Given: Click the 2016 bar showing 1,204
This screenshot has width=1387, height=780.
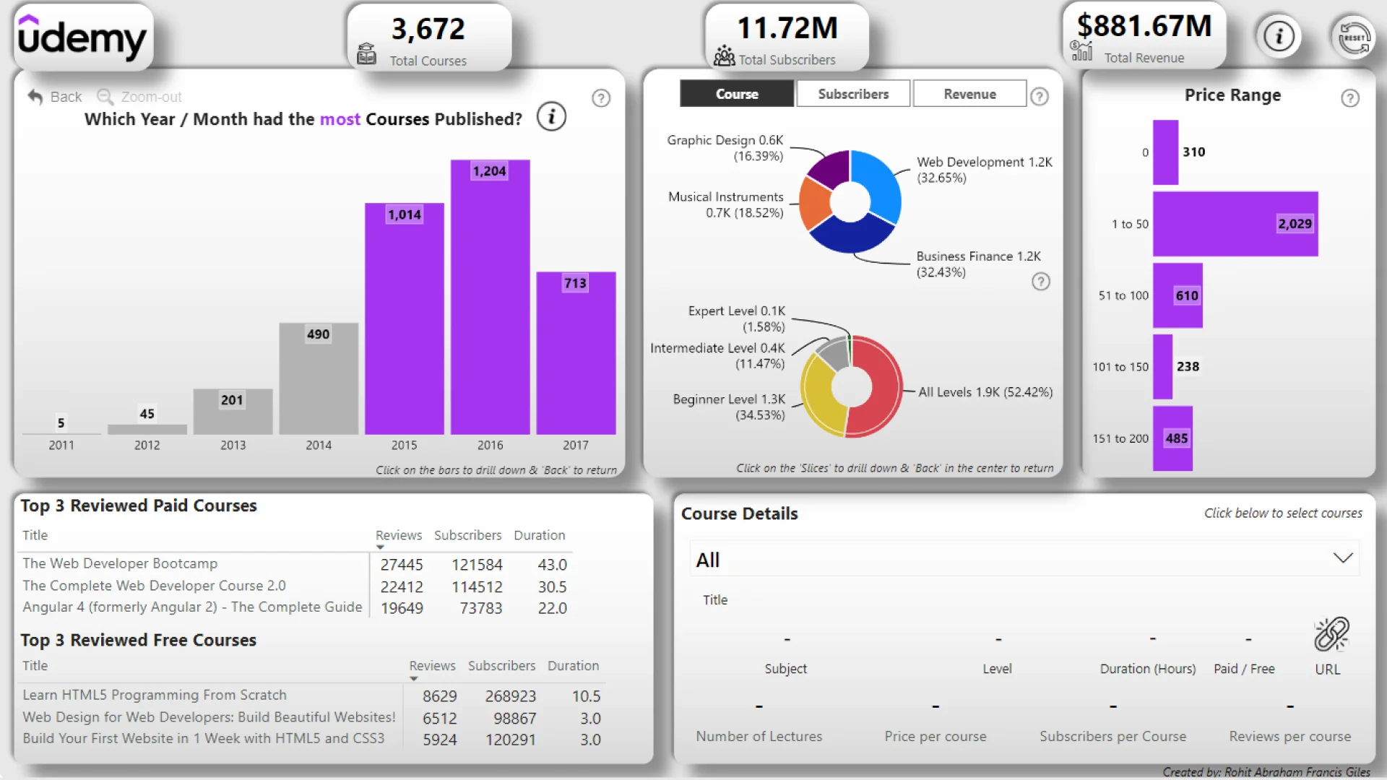Looking at the screenshot, I should [x=490, y=297].
